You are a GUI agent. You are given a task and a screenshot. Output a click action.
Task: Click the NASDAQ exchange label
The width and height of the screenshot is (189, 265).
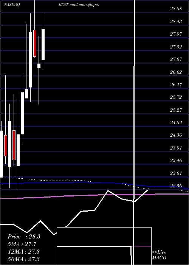(12, 5)
